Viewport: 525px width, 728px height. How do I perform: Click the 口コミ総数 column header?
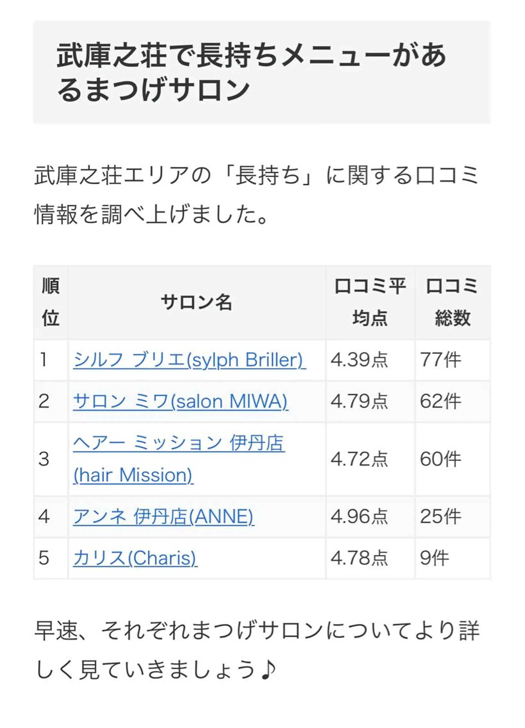pyautogui.click(x=453, y=302)
